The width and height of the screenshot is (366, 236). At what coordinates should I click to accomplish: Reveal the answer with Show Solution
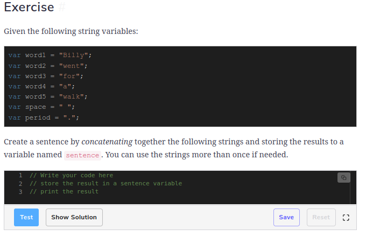(x=74, y=217)
